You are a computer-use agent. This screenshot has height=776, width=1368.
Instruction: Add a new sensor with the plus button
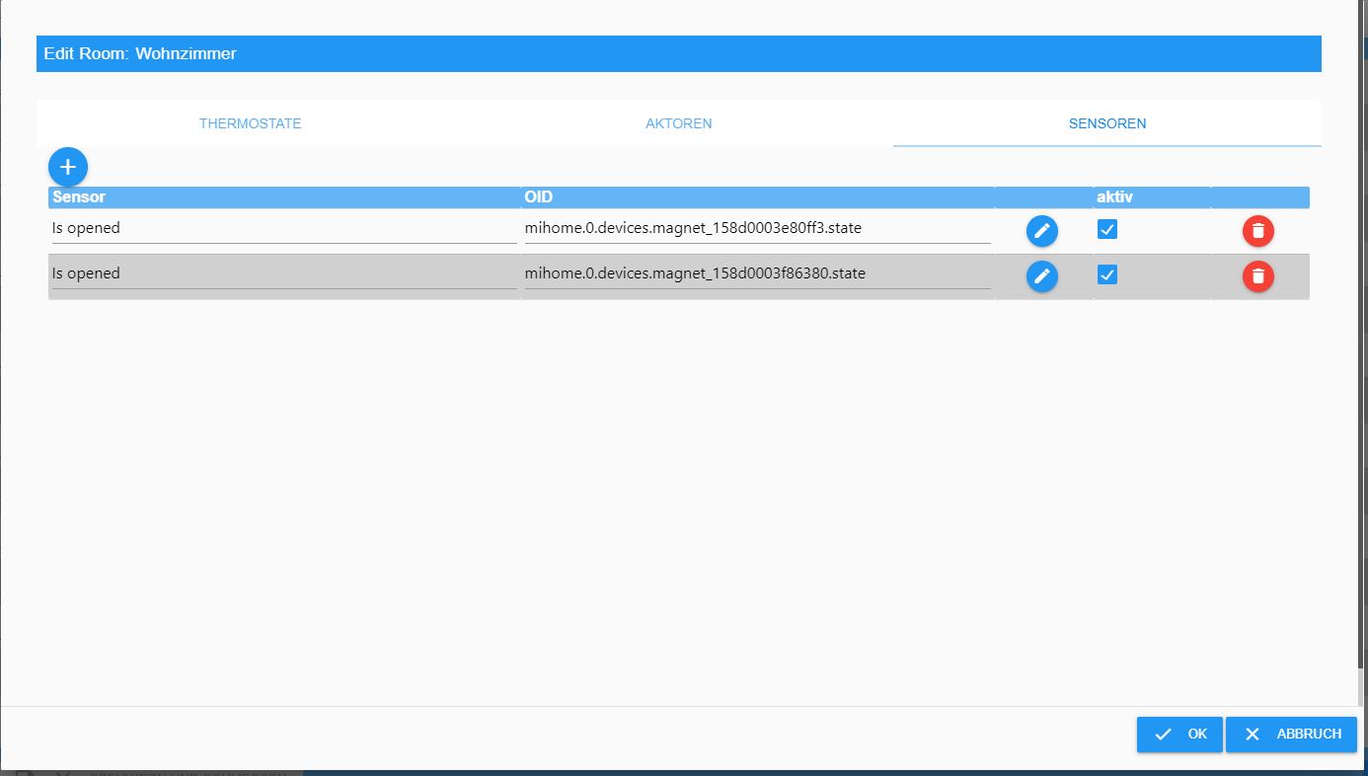[68, 167]
